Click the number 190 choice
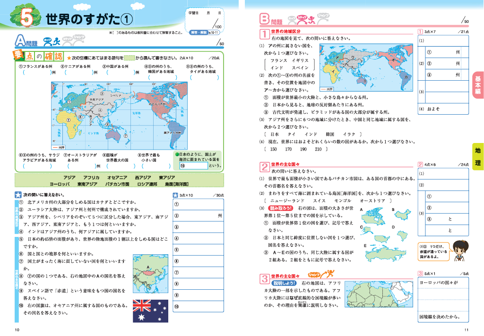 click(303, 149)
